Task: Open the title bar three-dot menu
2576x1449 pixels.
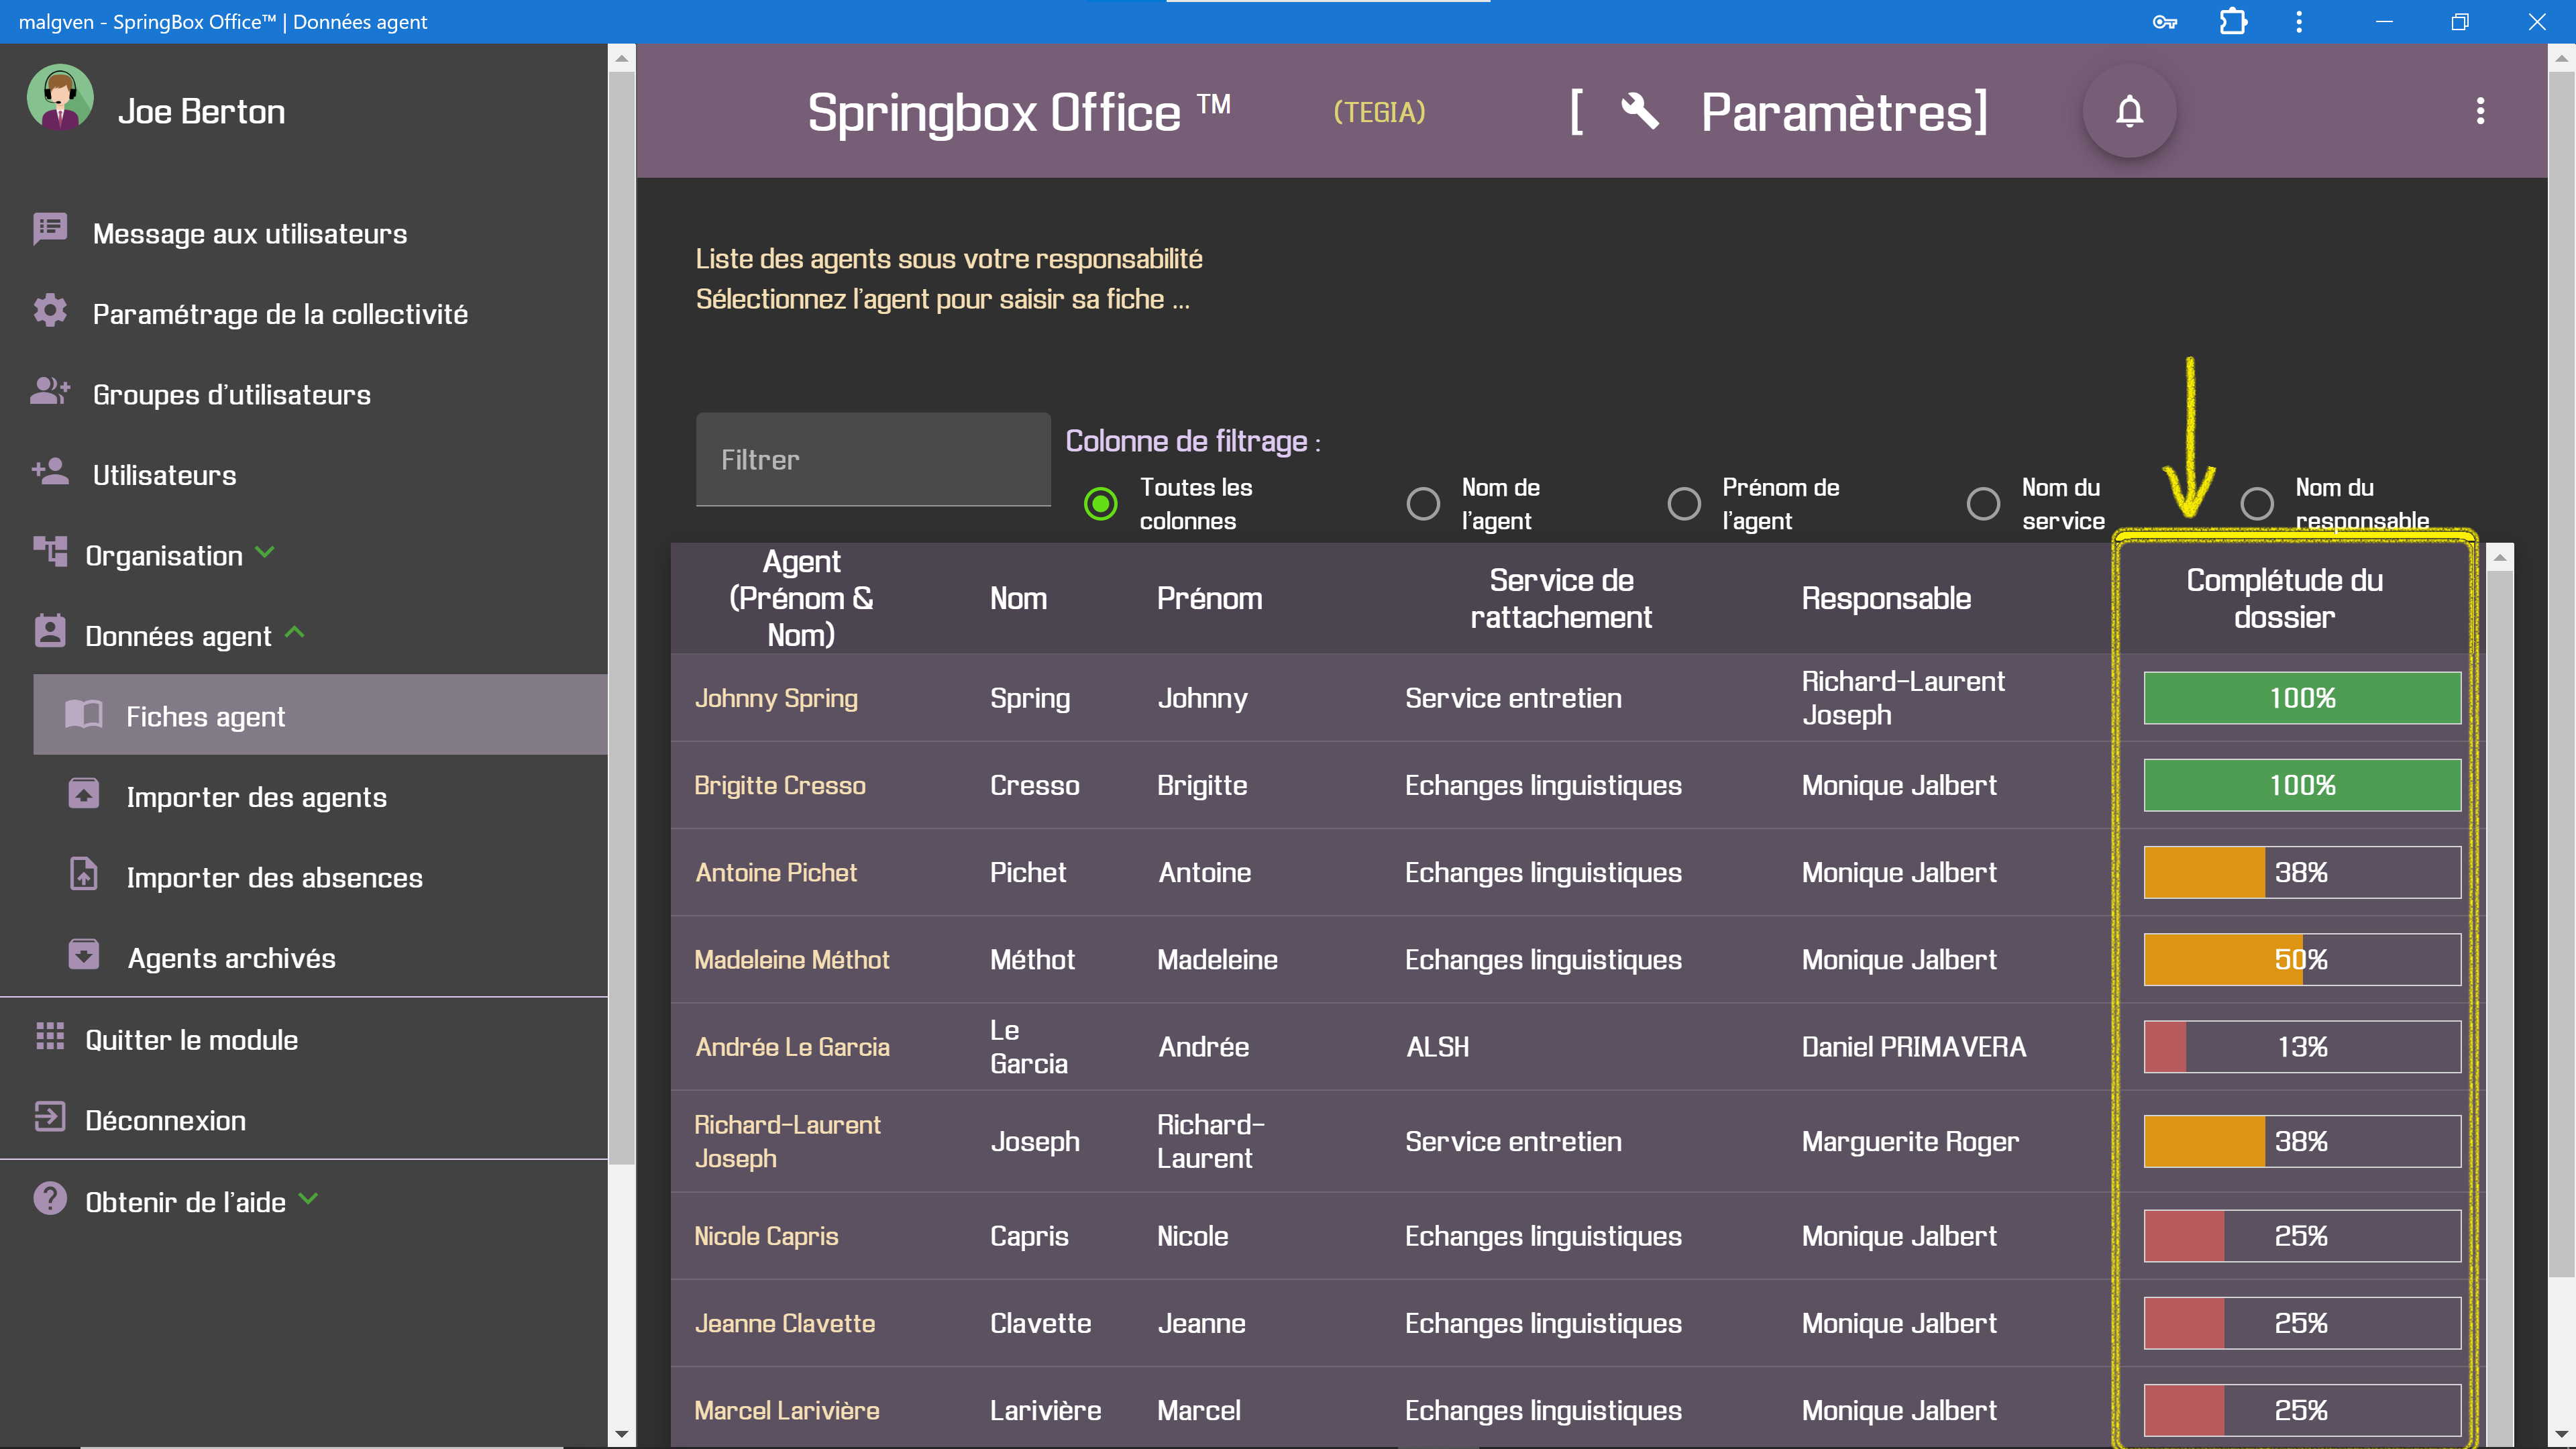Action: point(2299,22)
